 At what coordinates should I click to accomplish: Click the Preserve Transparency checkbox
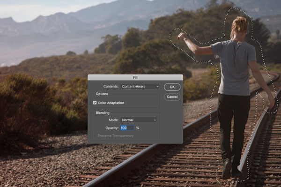95,136
